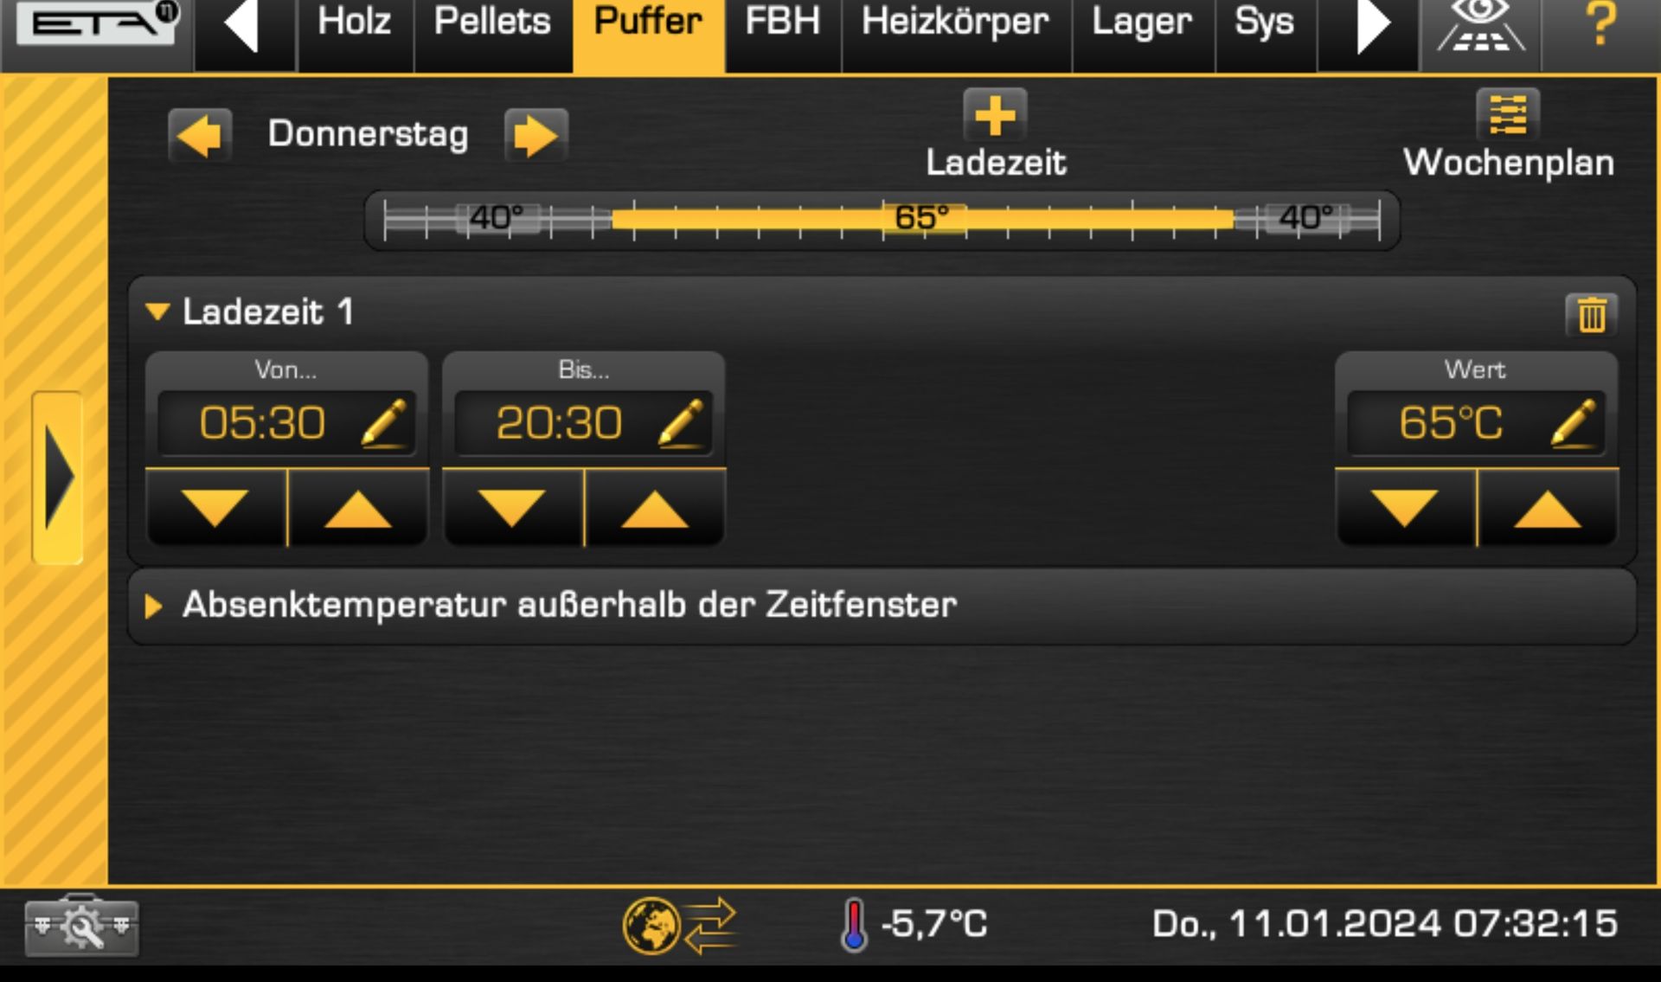The width and height of the screenshot is (1661, 982).
Task: Expand the left yellow side panel arrow
Action: pos(57,478)
